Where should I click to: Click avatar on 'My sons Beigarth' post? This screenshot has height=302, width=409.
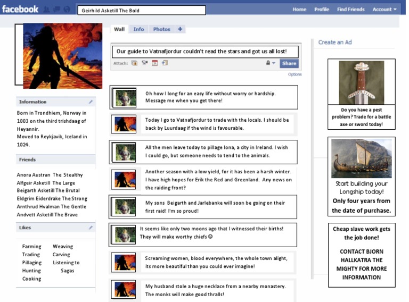[124, 207]
